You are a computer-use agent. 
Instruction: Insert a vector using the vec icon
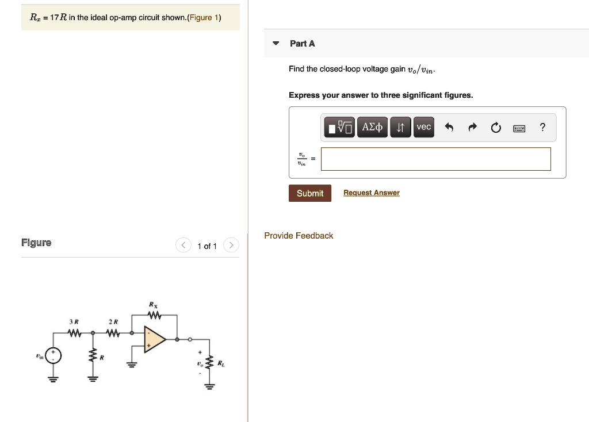[x=424, y=127]
